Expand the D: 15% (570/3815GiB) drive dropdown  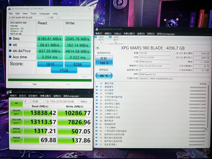pos(62,102)
